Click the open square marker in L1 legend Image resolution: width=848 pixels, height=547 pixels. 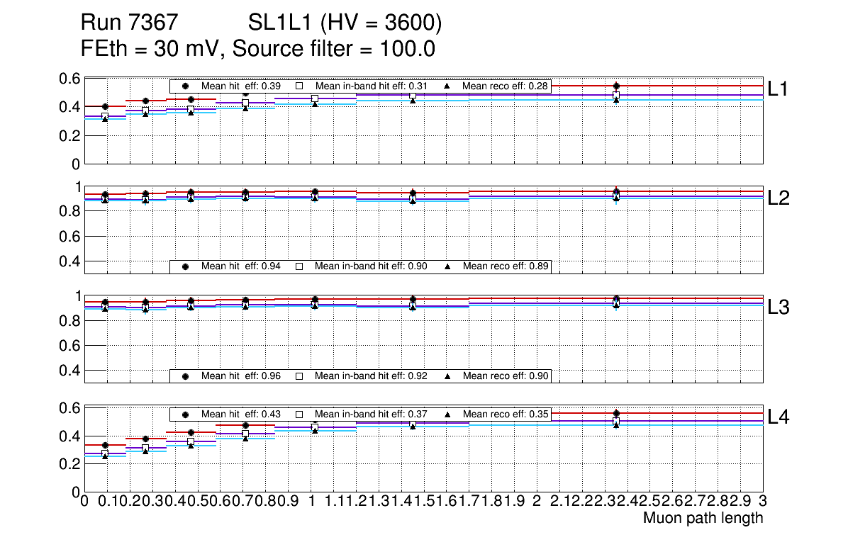(299, 86)
